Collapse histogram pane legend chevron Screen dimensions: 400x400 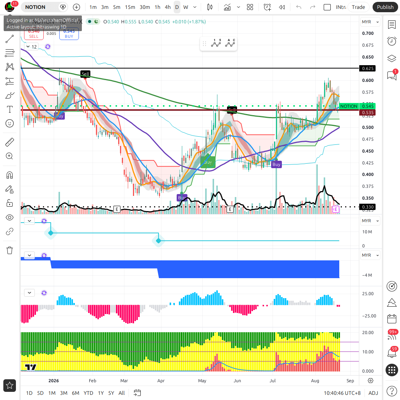tap(30, 293)
